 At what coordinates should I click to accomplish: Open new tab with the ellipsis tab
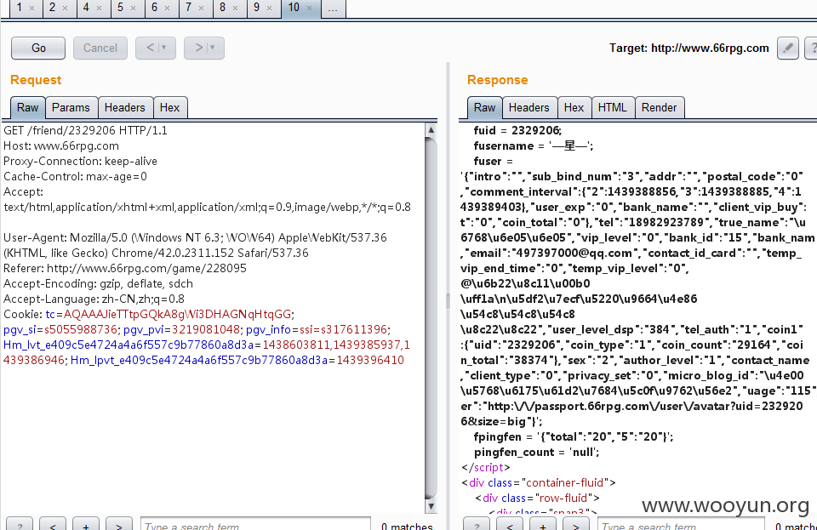pos(333,8)
